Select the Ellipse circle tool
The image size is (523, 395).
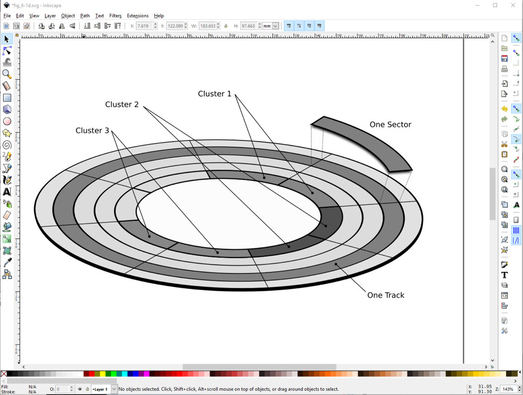point(7,121)
